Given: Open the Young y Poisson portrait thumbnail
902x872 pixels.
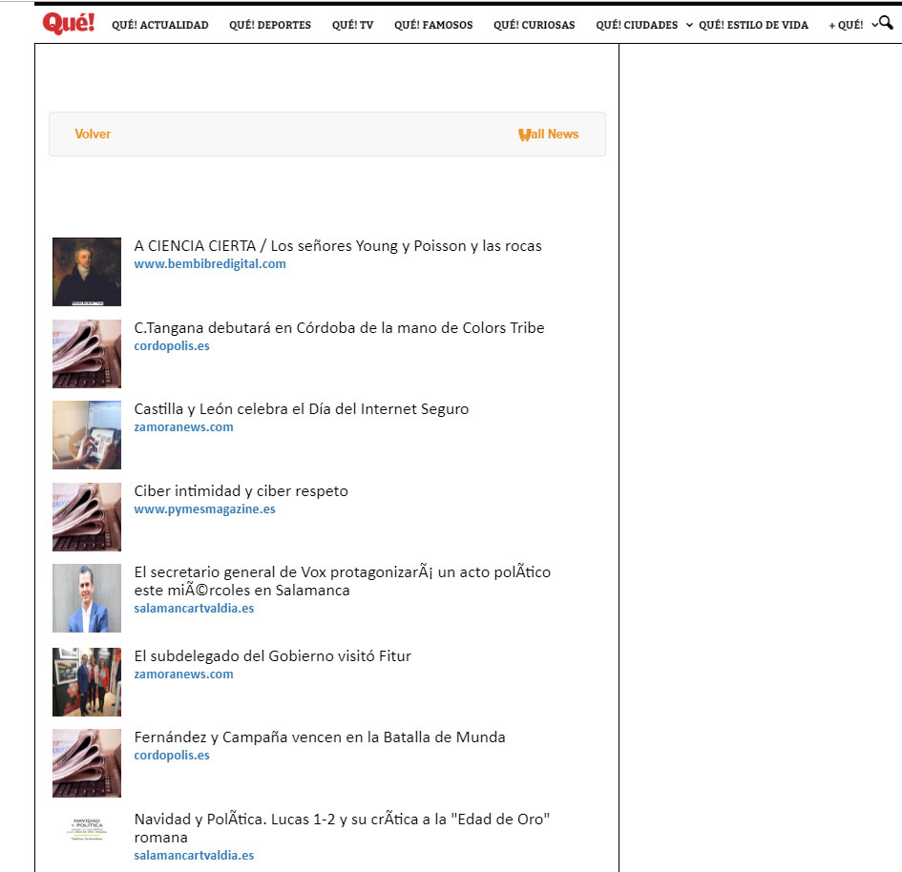Looking at the screenshot, I should coord(87,272).
